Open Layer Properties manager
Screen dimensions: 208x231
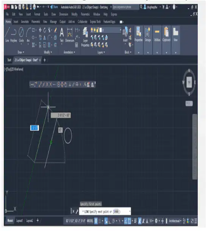85,37
